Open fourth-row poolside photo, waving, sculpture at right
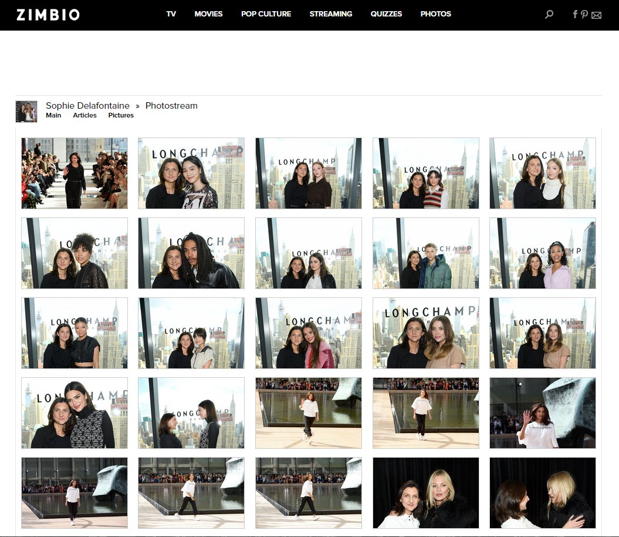Viewport: 619px width, 537px height. pos(308,413)
